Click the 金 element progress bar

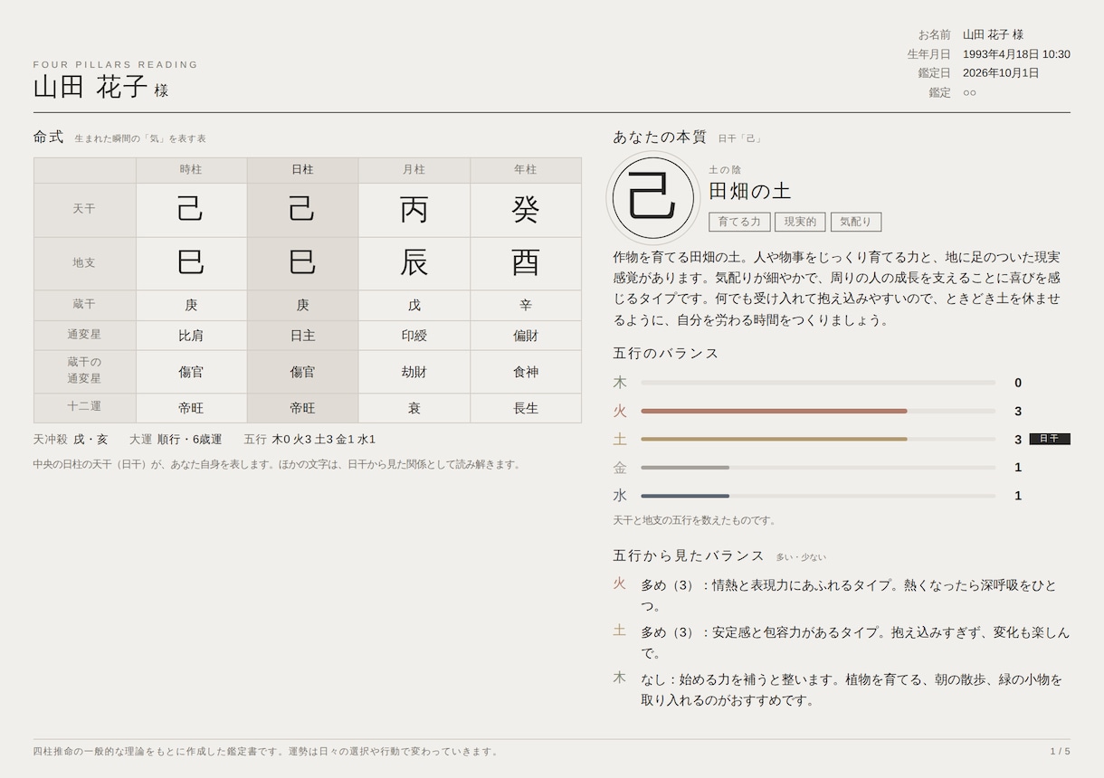click(x=818, y=468)
